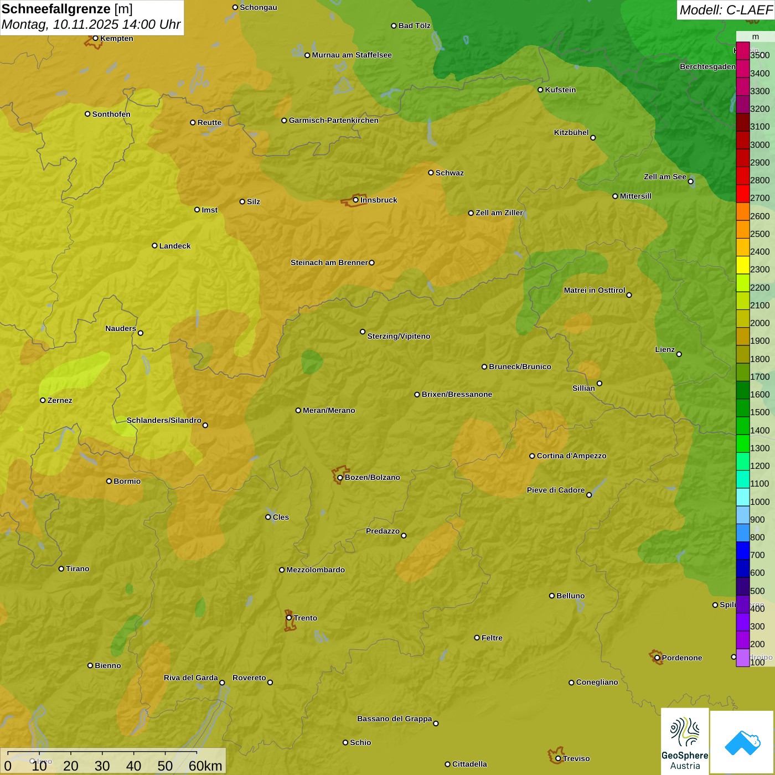
Task: Click the Trento city marker dot
Action: 289,618
